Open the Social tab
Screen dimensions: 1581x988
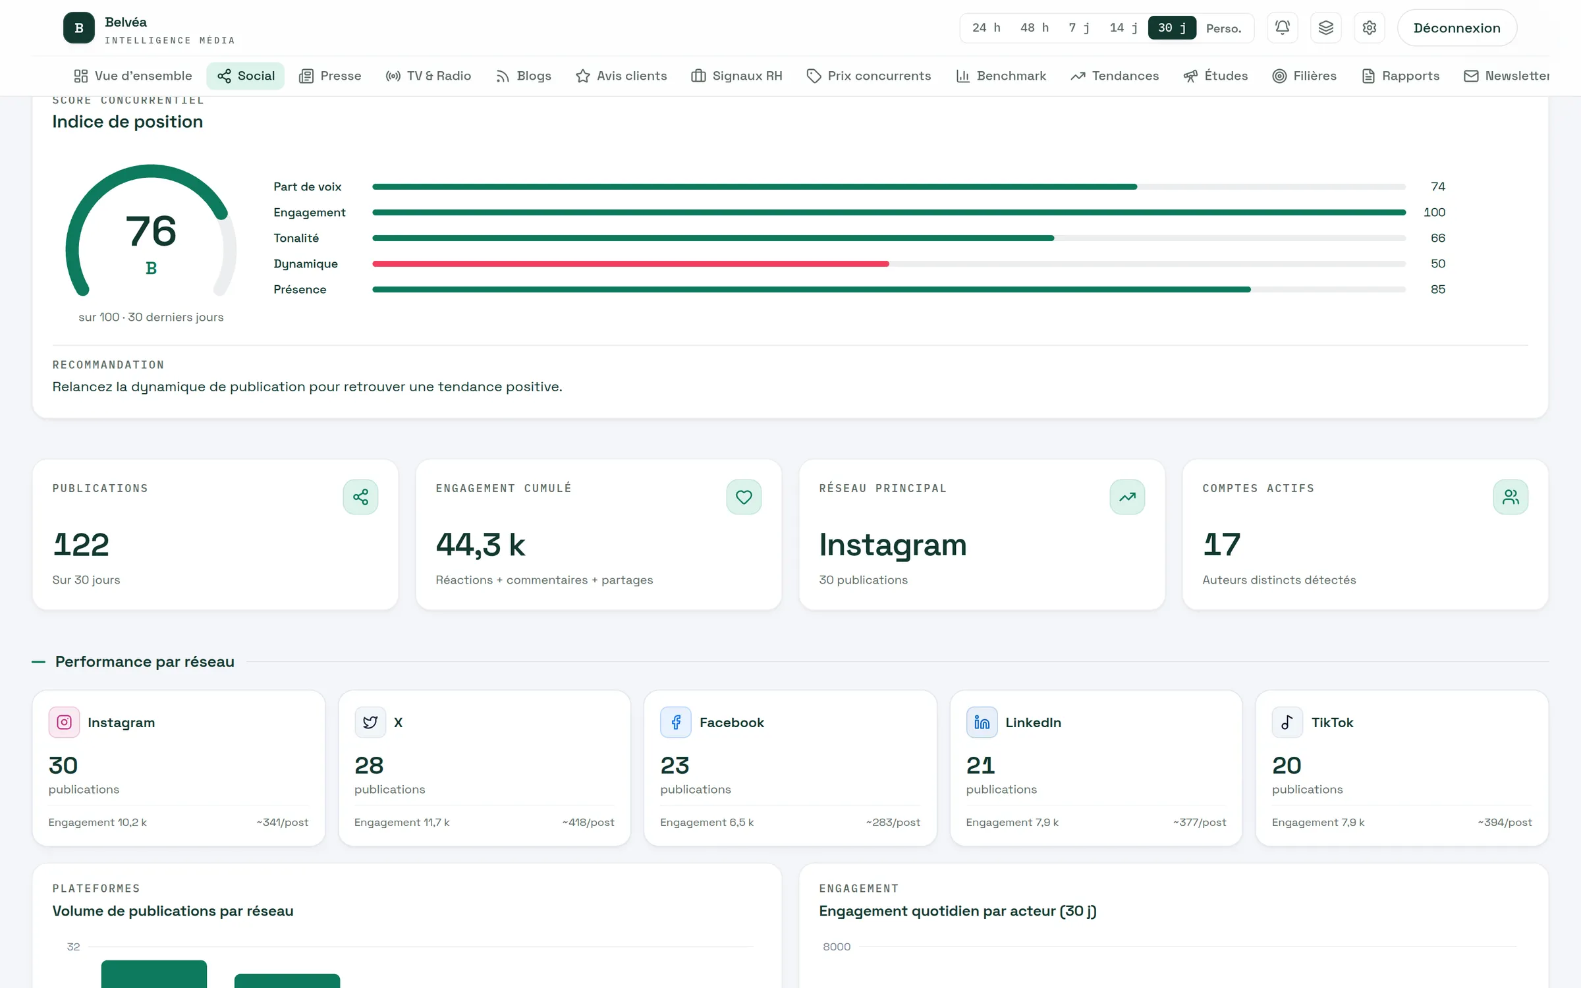tap(246, 76)
